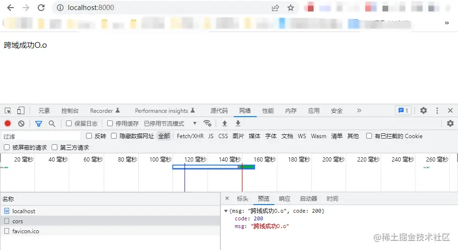The height and width of the screenshot is (250, 458).
Task: Bookmark this page with the star
Action: (290, 8)
